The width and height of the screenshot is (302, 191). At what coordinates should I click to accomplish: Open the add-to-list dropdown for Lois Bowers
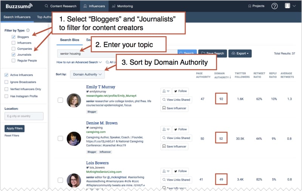pyautogui.click(x=166, y=171)
